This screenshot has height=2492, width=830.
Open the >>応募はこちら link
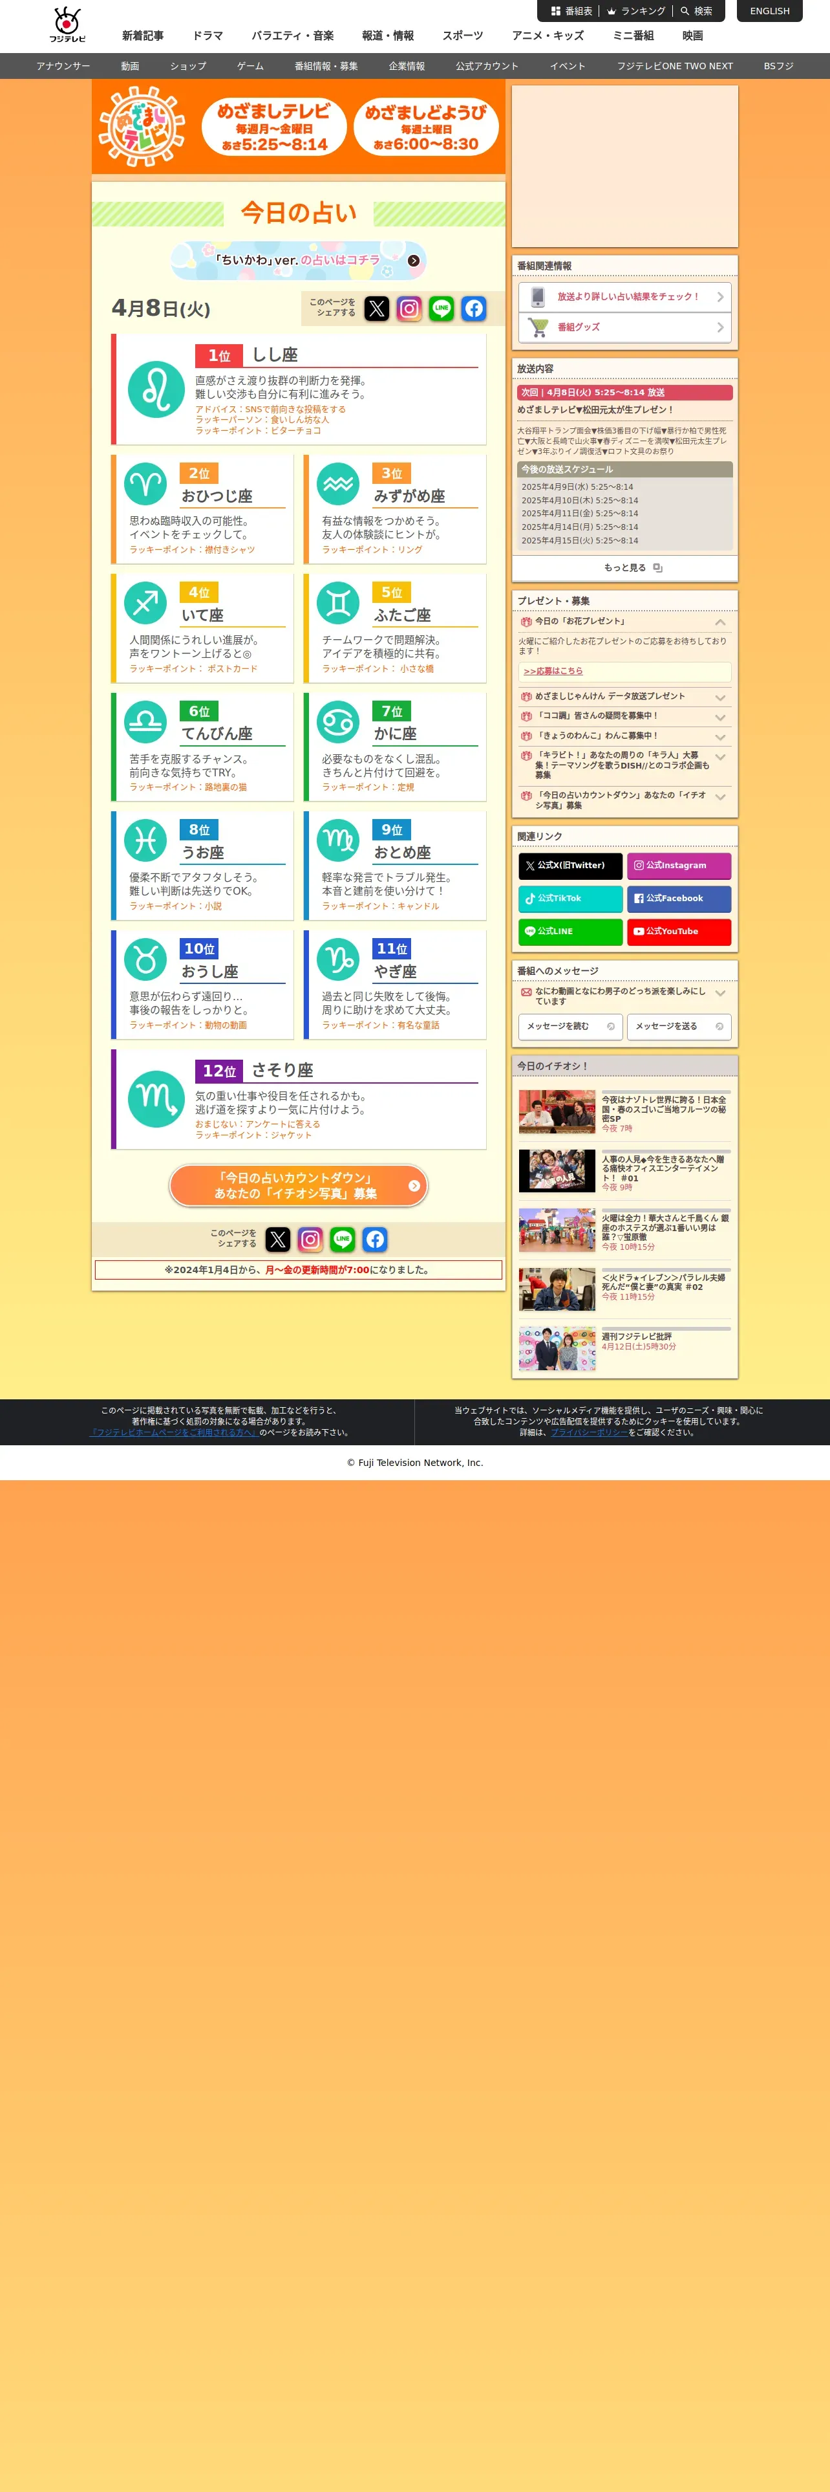[x=553, y=670]
